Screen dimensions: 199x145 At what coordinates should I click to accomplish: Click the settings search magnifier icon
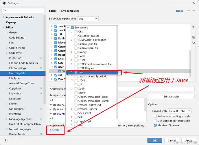(4, 10)
